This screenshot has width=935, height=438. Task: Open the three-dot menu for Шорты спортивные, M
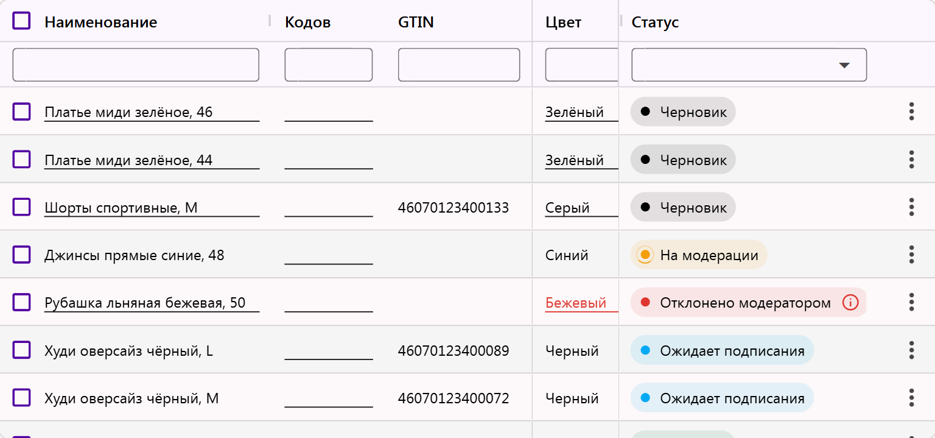(911, 207)
